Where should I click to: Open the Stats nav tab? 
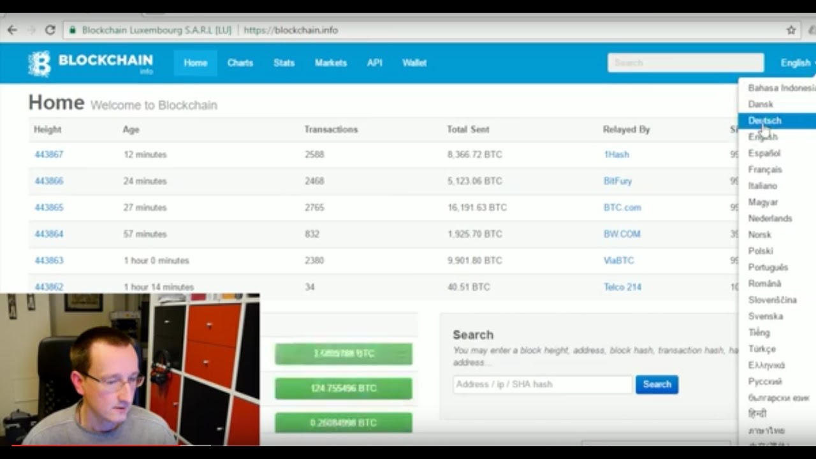tap(284, 62)
